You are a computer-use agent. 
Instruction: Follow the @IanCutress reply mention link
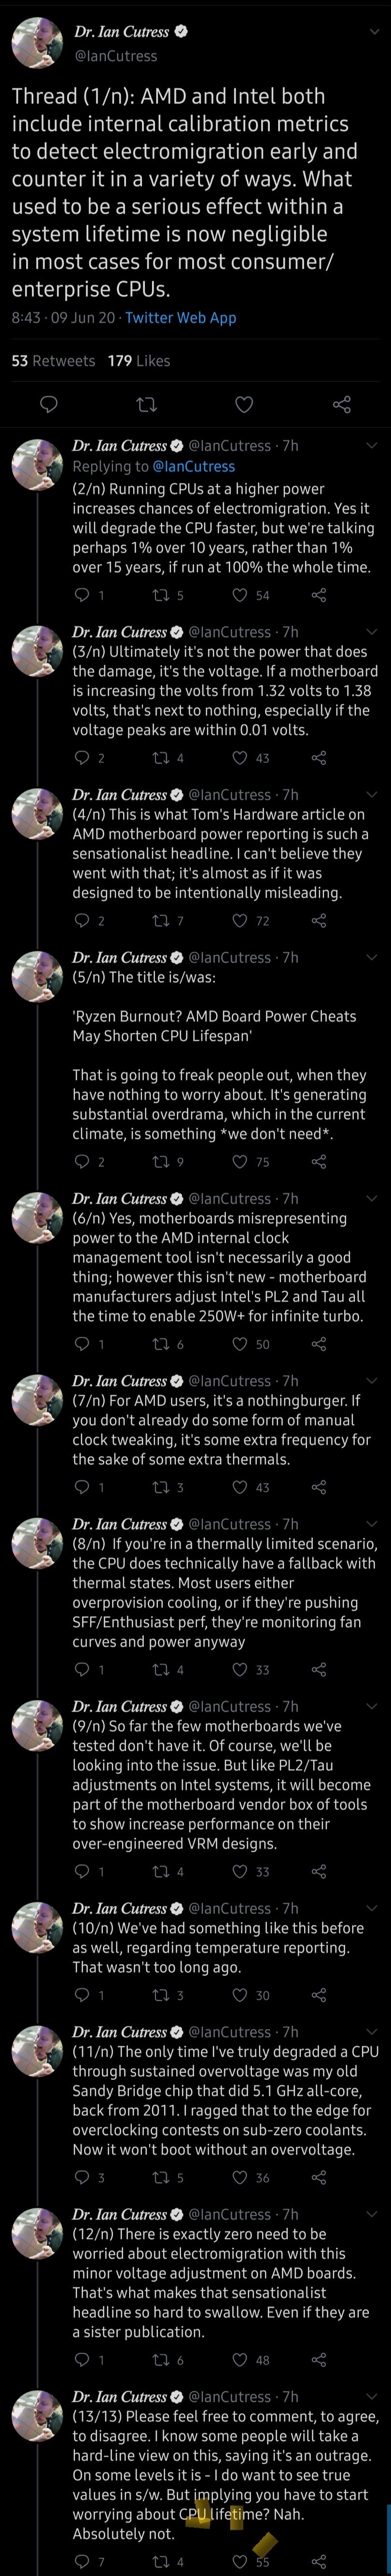click(x=194, y=466)
